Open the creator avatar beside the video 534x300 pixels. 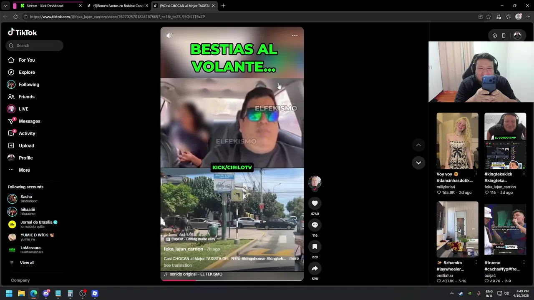click(315, 182)
